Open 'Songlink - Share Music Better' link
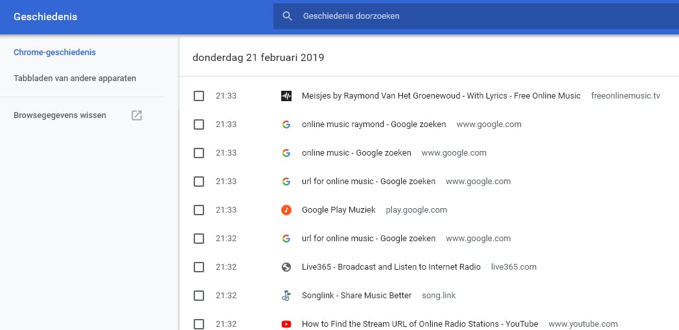The image size is (679, 330). (356, 296)
